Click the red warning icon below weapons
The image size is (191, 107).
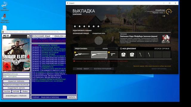coord(74,61)
